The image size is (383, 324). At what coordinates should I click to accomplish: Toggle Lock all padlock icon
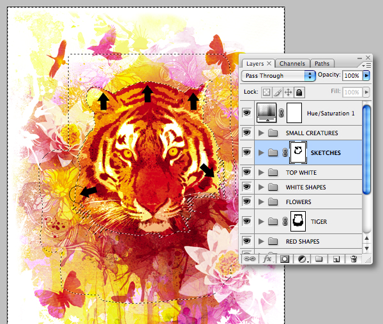coord(299,92)
